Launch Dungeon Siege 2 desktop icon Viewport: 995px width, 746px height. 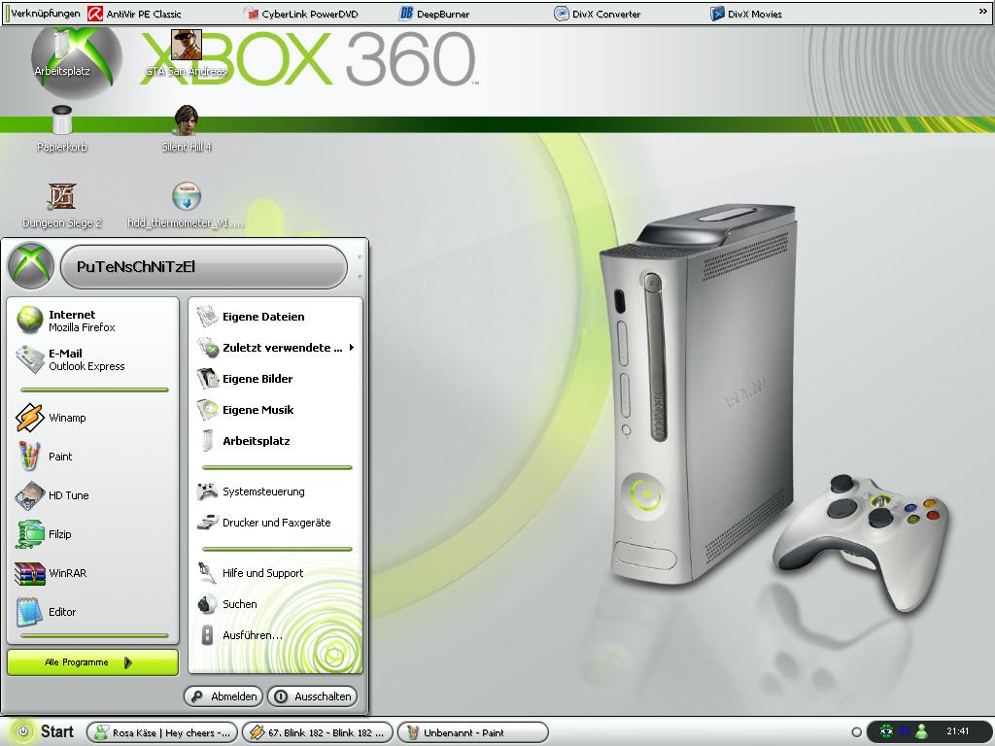[x=61, y=206]
